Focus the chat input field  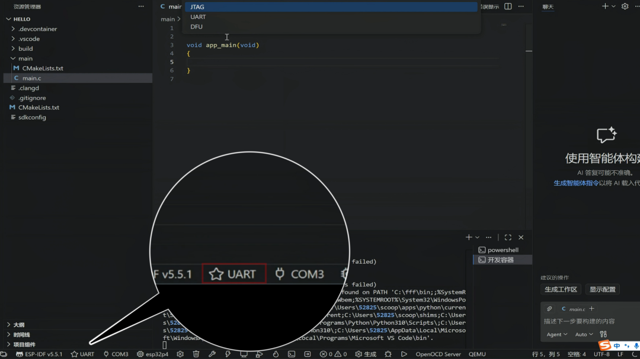(590, 321)
